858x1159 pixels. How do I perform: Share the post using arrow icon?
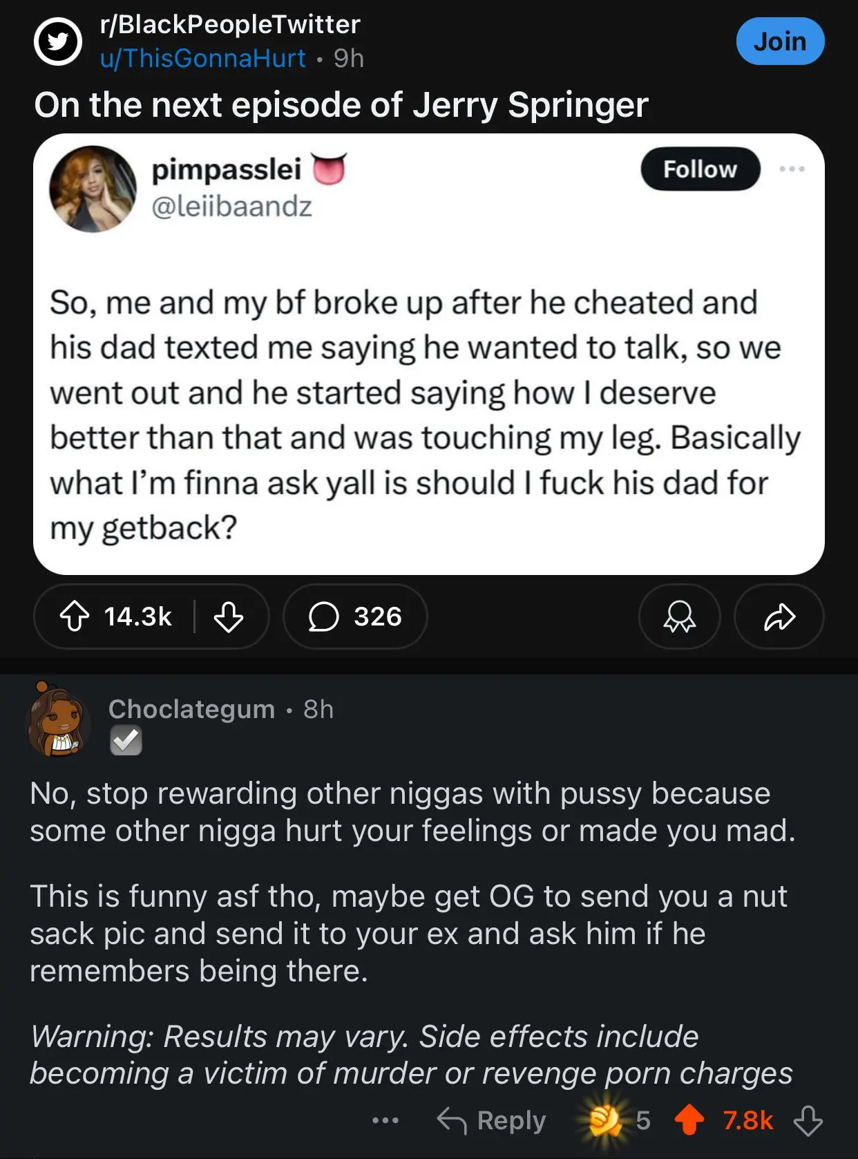[x=779, y=616]
